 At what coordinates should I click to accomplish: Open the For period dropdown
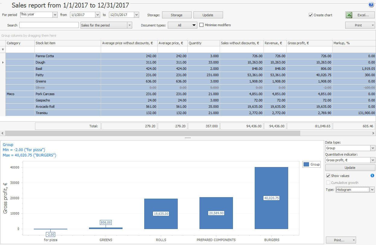(x=55, y=14)
